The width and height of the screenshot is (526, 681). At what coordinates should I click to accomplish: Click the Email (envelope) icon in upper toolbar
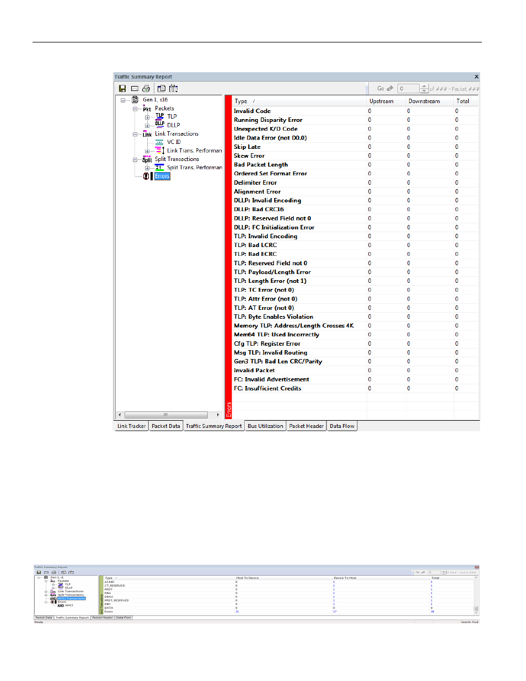(x=135, y=88)
